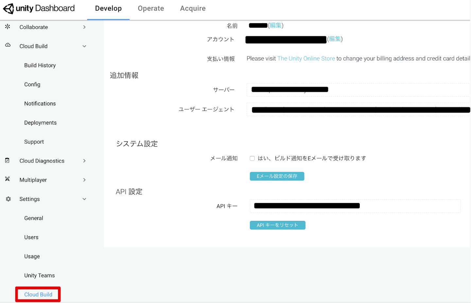This screenshot has width=471, height=303.
Task: Open Users settings
Action: [31, 238]
